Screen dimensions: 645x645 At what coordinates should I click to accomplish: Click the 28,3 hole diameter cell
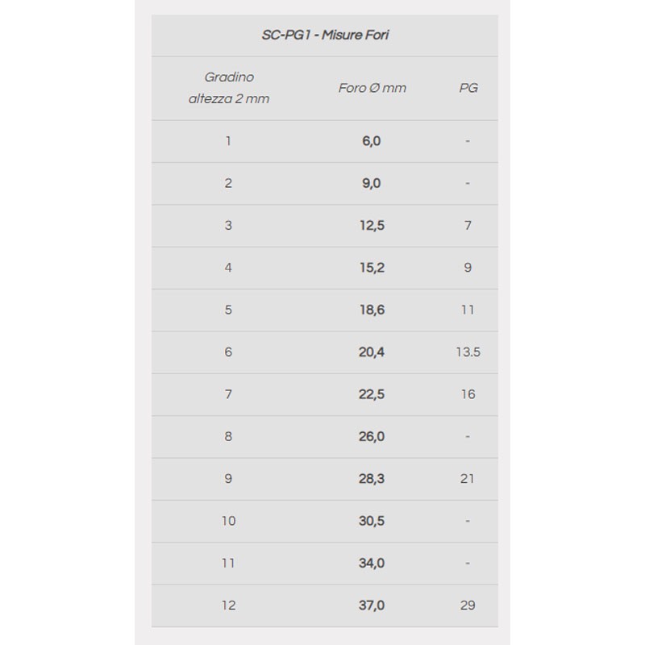[372, 479]
